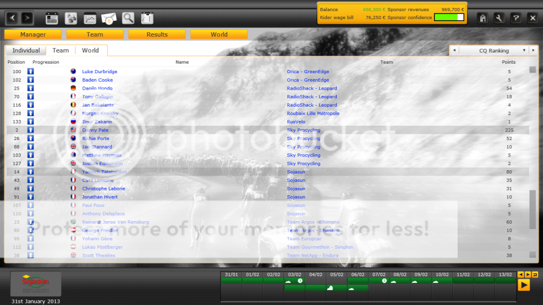Open the CQ Ranking dropdown

(x=494, y=50)
